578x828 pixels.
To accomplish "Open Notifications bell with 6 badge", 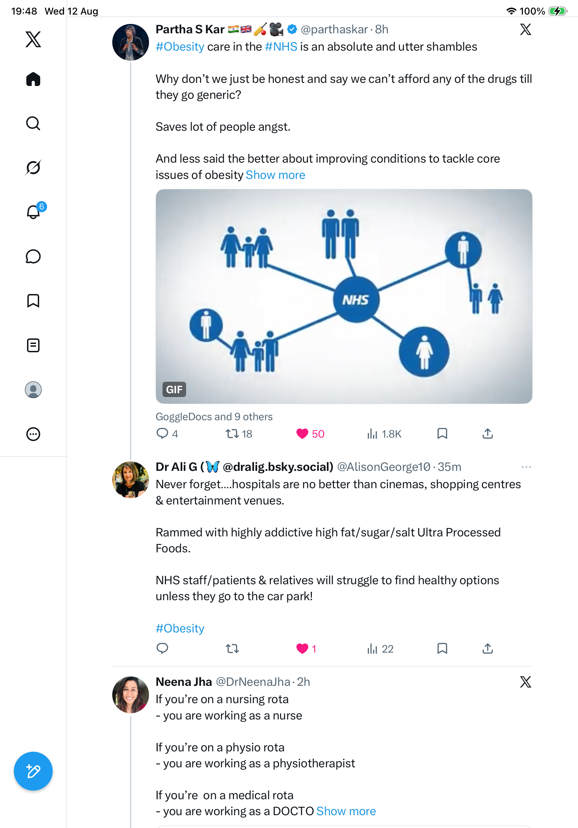I will click(34, 212).
